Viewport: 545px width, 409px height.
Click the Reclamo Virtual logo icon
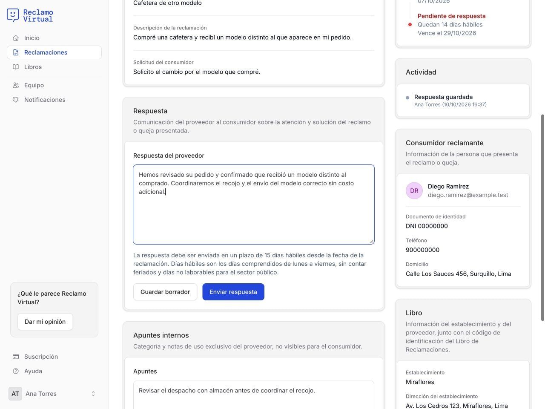tap(13, 15)
